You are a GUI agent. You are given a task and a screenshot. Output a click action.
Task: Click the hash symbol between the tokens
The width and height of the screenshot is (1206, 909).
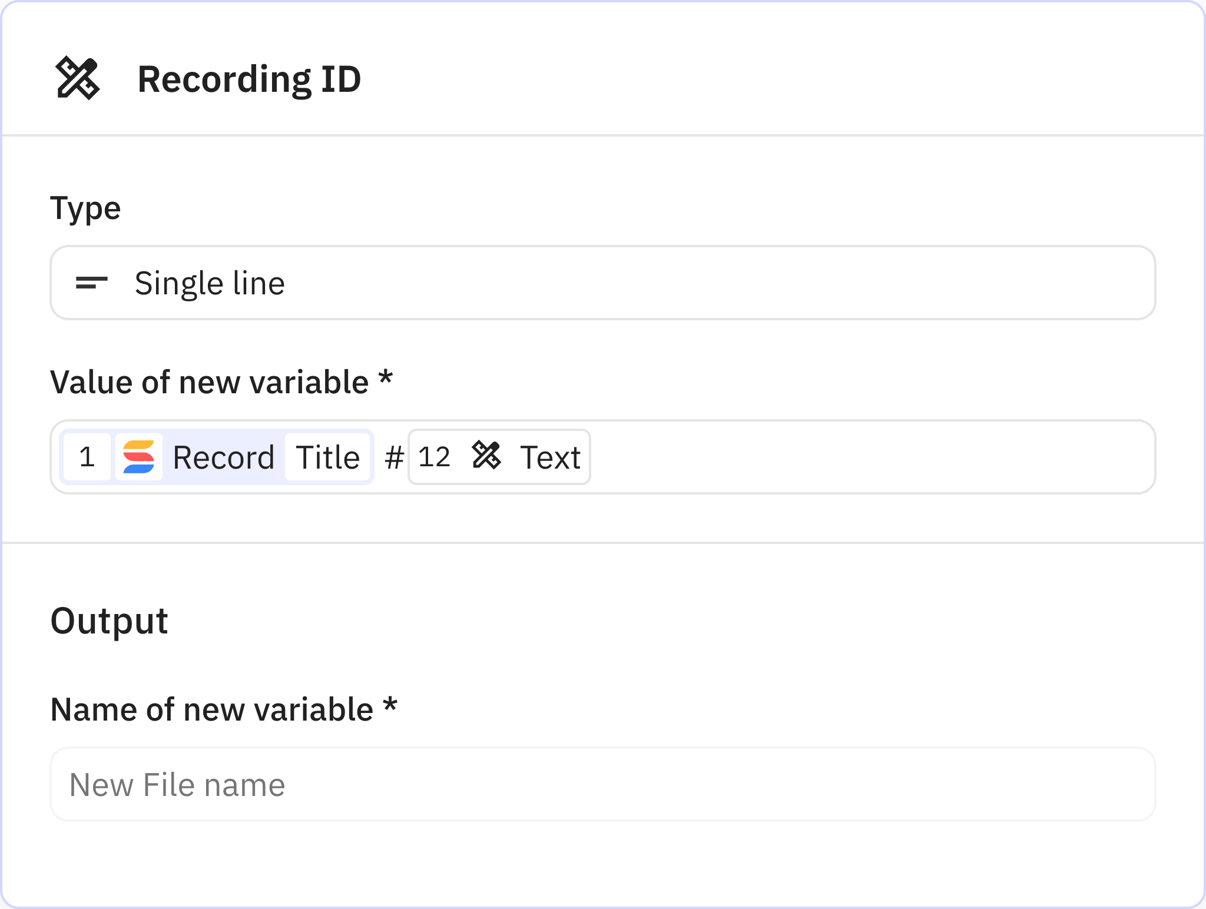[x=393, y=457]
